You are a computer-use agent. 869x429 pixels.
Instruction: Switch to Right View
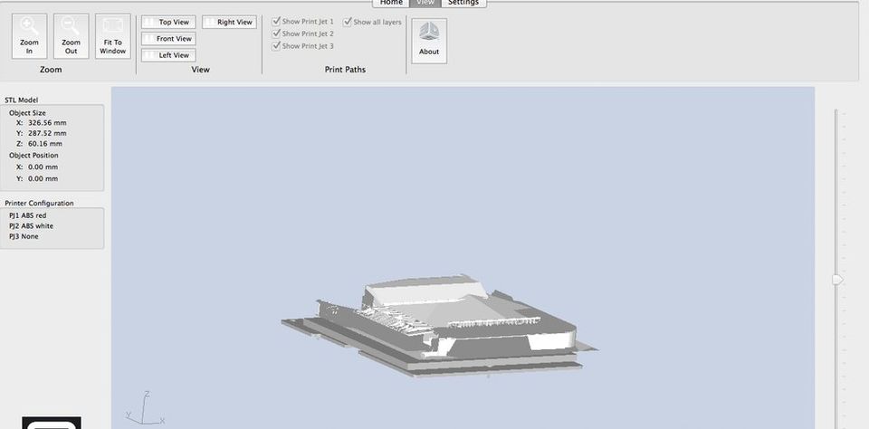(229, 22)
